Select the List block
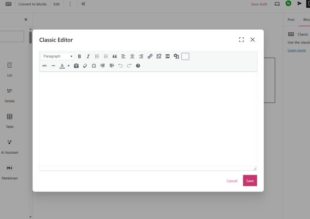Screen dimensions: 310x219 coord(9,70)
